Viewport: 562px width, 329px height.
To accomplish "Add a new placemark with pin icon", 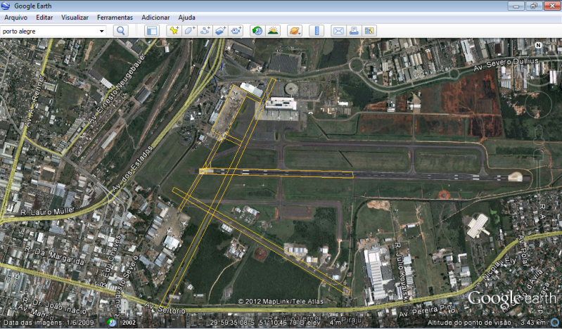I will point(174,31).
